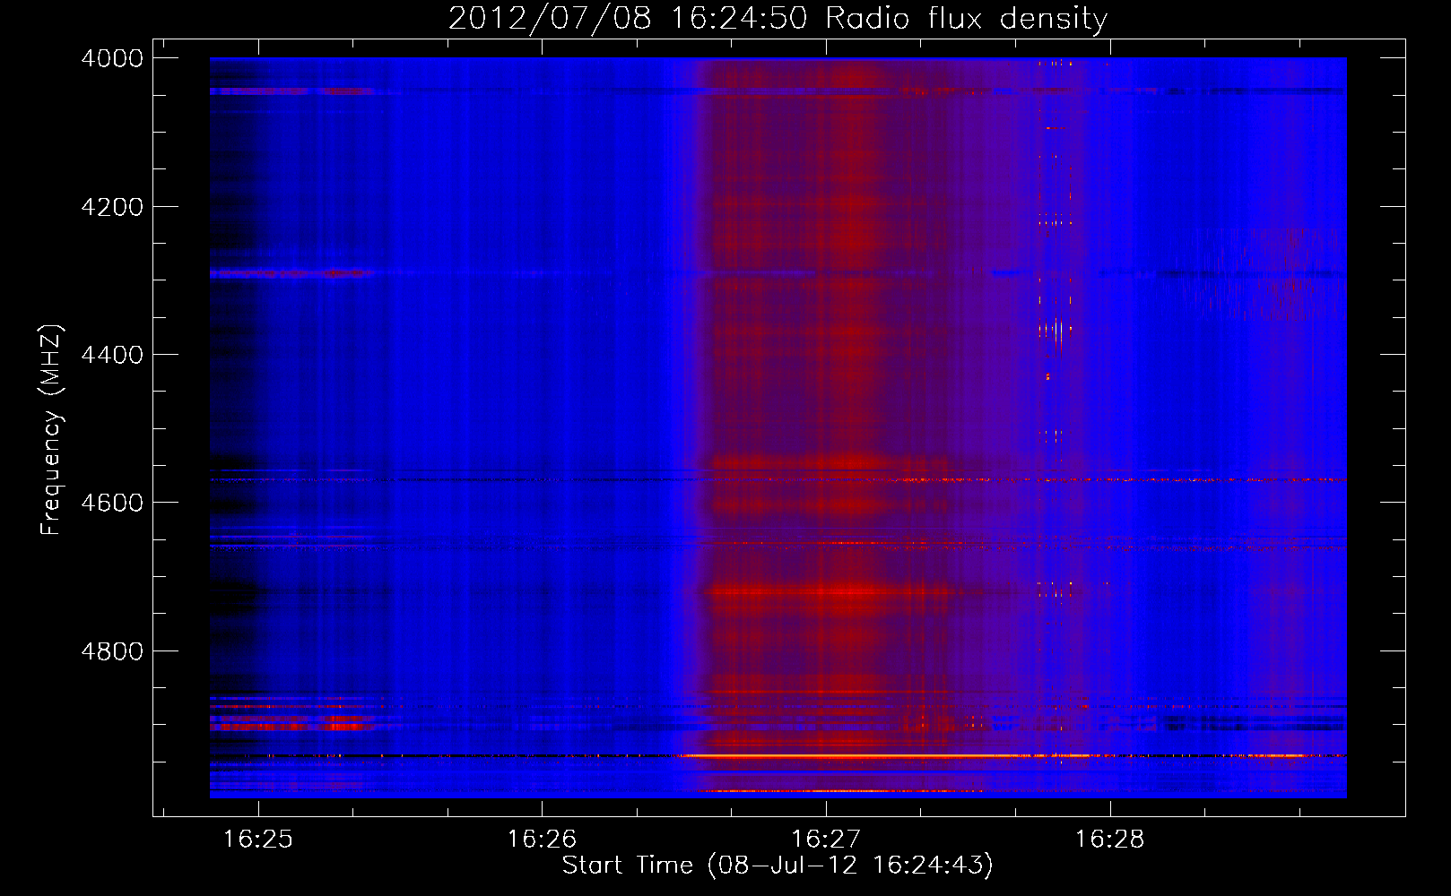The image size is (1451, 896).
Task: Select the 4800 frequency tick label
Action: pos(112,651)
